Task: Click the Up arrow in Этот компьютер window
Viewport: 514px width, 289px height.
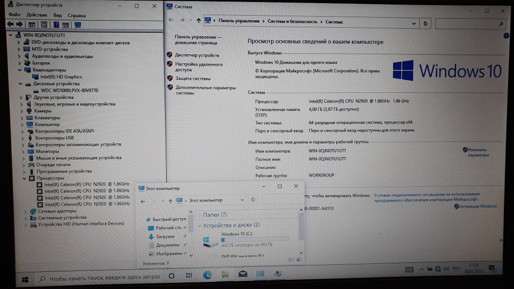Action: click(x=170, y=201)
